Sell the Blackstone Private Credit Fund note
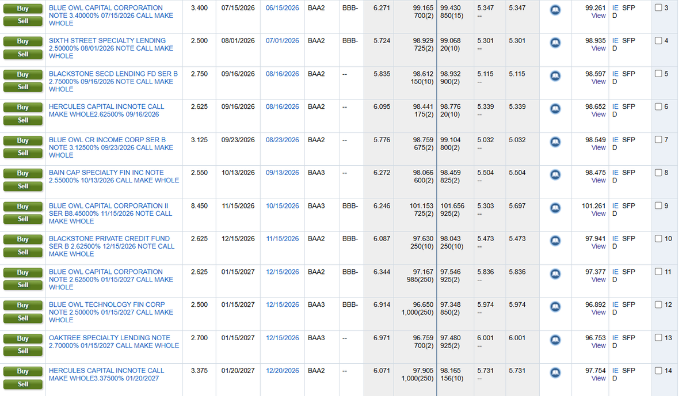The width and height of the screenshot is (690, 396). [23, 252]
